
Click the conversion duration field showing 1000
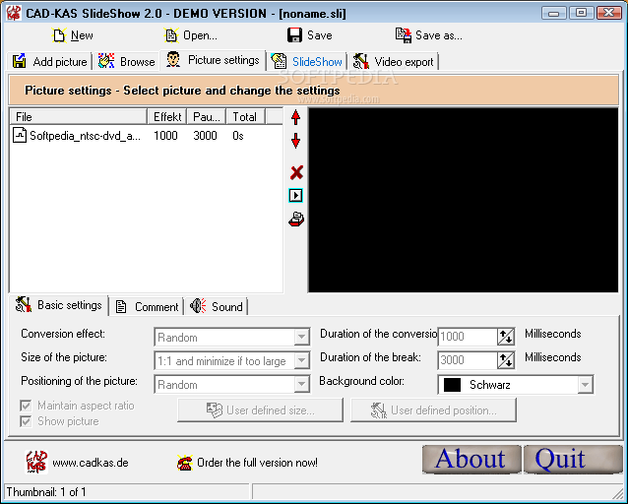468,337
